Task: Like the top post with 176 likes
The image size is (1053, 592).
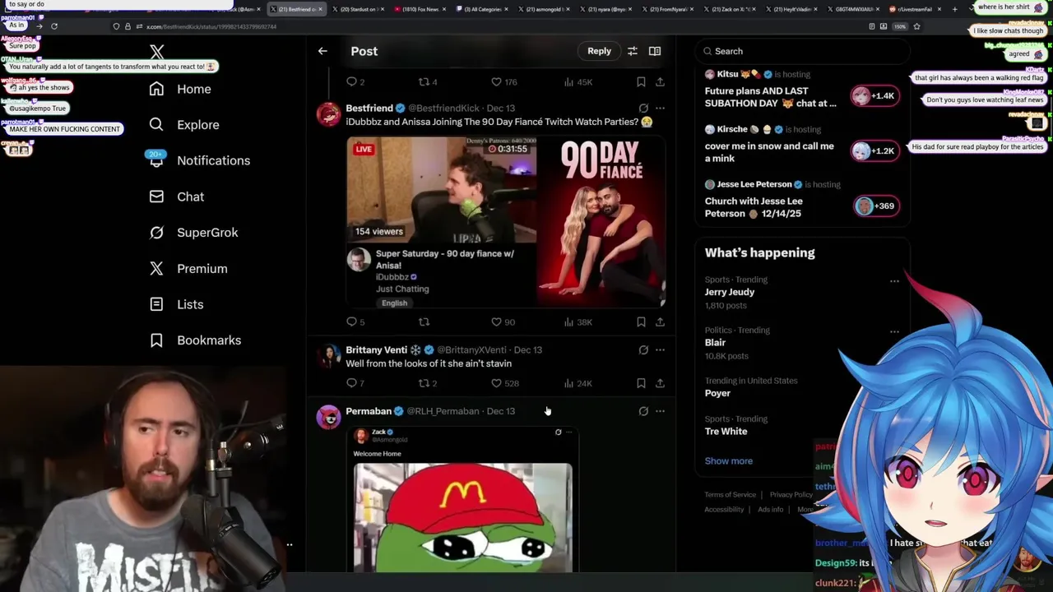Action: (503, 82)
